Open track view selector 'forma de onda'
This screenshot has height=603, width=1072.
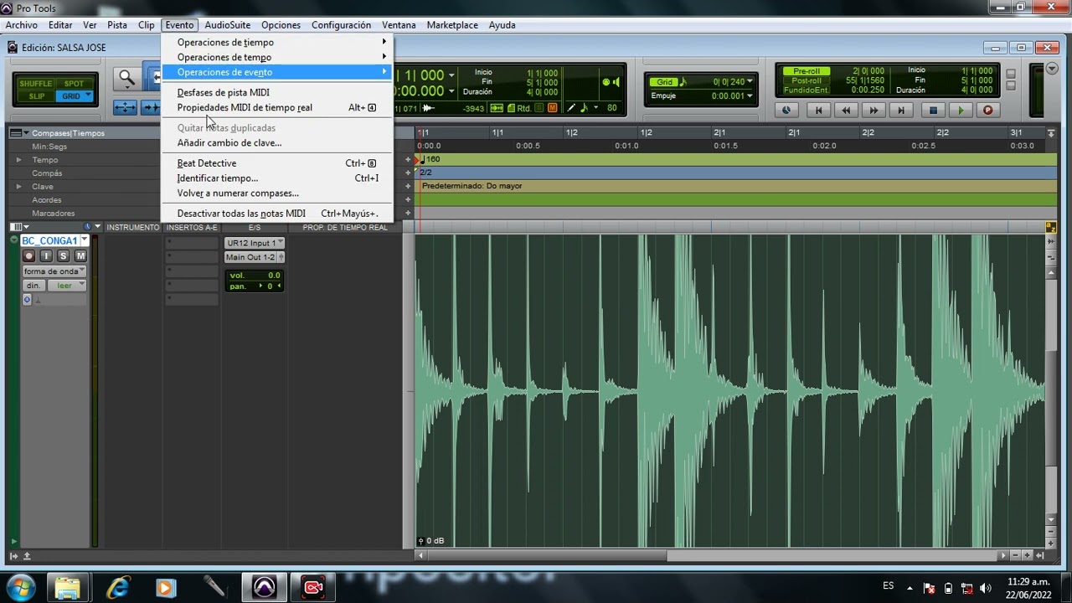click(x=54, y=271)
